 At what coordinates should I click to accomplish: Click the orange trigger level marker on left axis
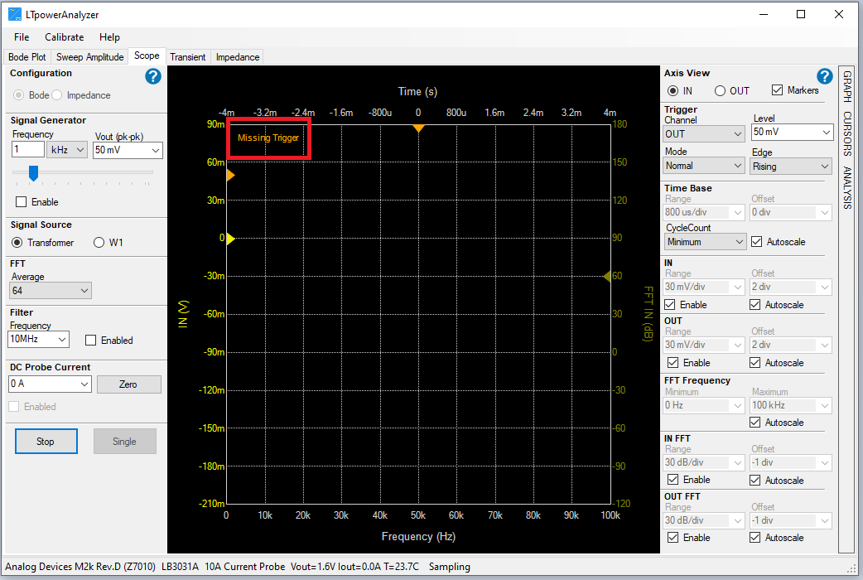click(230, 176)
